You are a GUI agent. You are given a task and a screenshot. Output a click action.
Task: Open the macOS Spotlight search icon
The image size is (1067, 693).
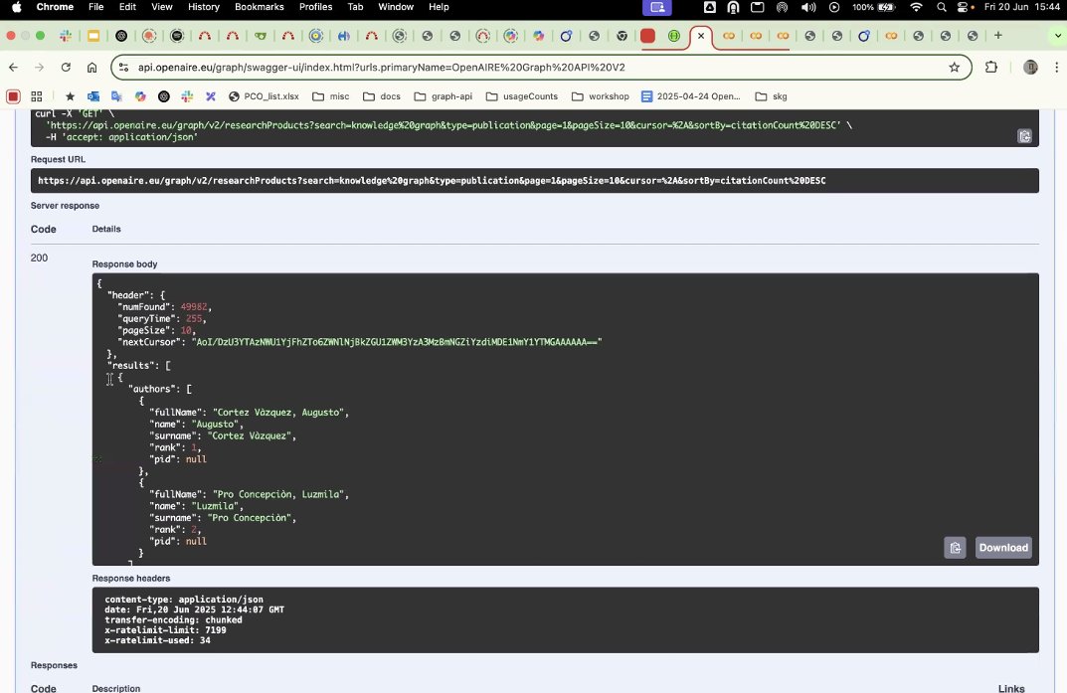(x=941, y=7)
